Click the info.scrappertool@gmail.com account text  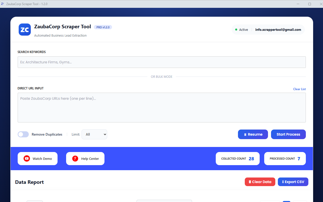(x=278, y=30)
